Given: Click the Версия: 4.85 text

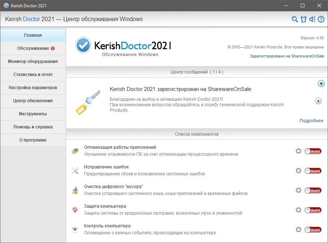Looking at the screenshot, I should pos(312,38).
